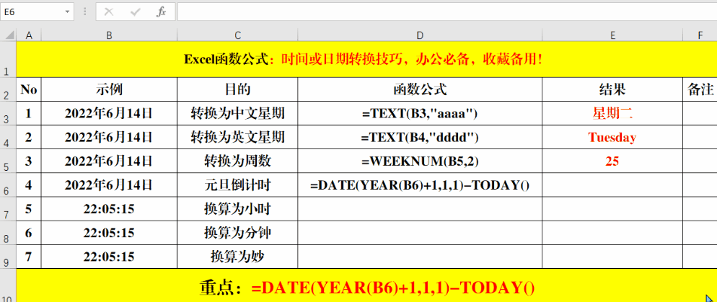Select column F header
Image resolution: width=717 pixels, height=302 pixels.
(x=700, y=35)
